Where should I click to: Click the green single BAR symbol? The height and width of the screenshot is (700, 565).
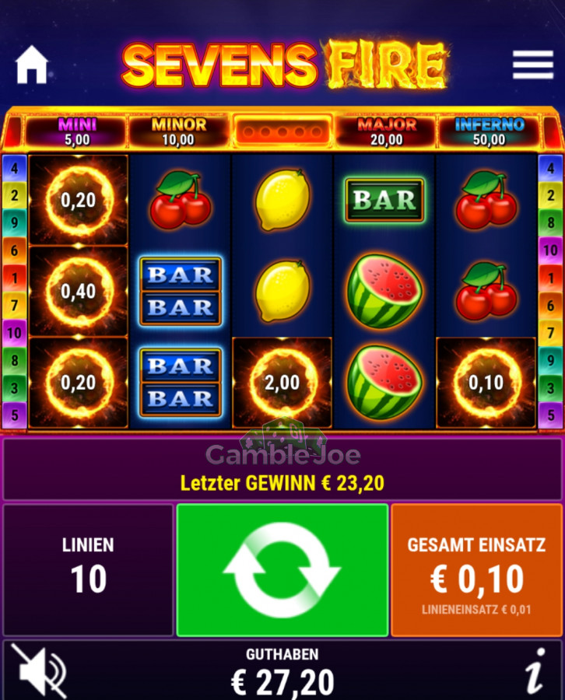point(384,200)
